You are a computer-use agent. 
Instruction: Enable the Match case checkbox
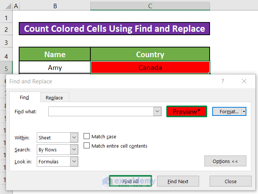(87, 136)
